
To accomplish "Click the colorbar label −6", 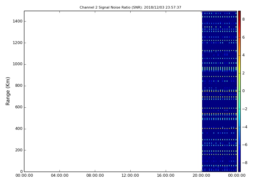I will (245, 145).
